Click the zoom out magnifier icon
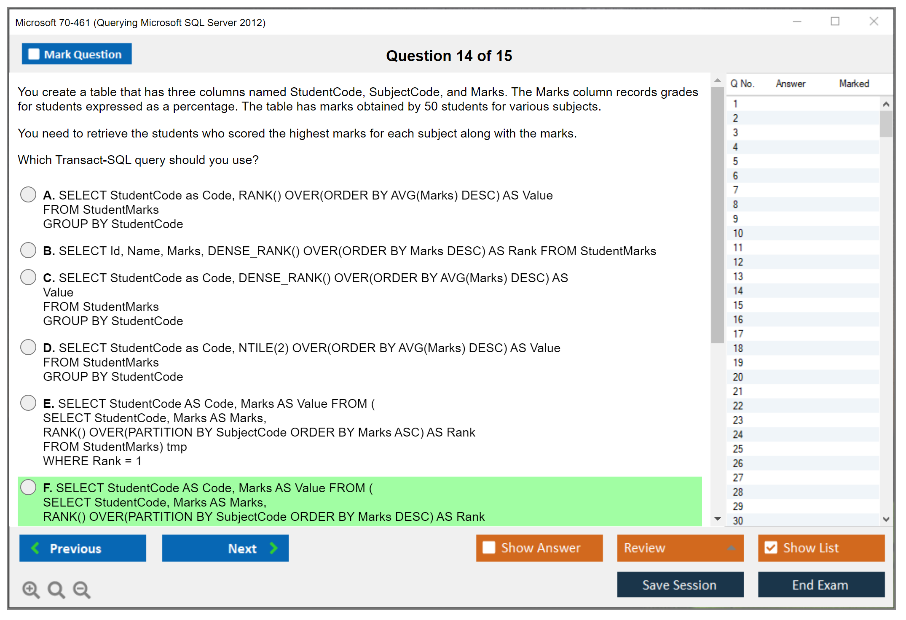Image resolution: width=906 pixels, height=620 pixels. pos(81,589)
